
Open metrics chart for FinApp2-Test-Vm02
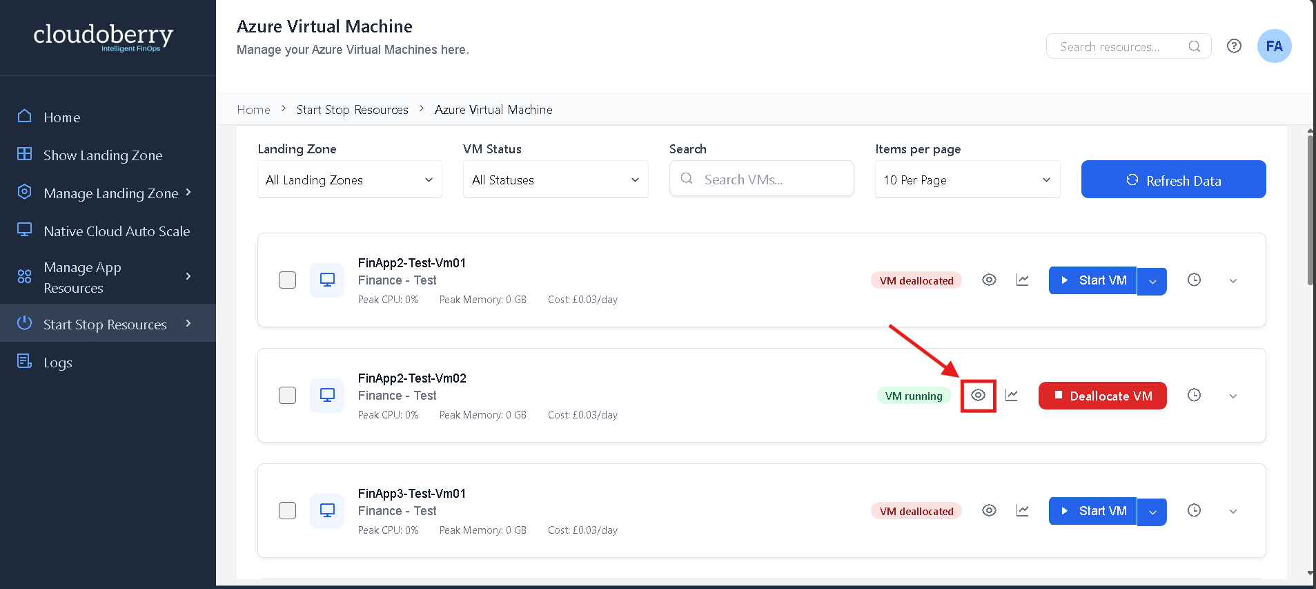(x=1011, y=395)
